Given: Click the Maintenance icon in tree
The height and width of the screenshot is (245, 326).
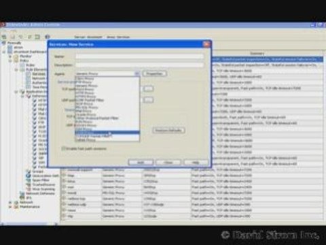Looking at the screenshot, I should click(16, 207).
